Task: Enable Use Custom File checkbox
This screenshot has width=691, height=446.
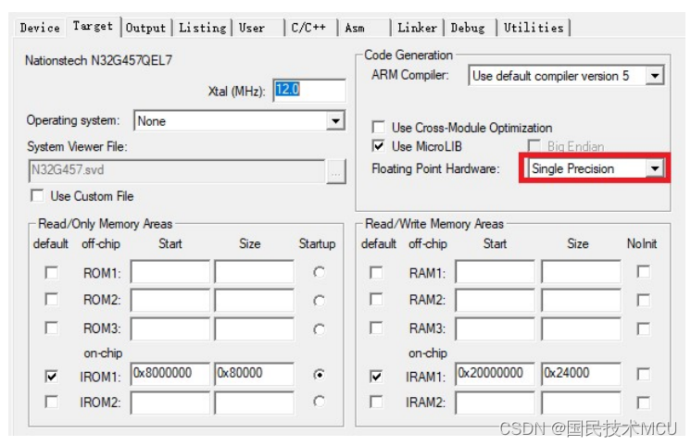Action: [x=37, y=195]
